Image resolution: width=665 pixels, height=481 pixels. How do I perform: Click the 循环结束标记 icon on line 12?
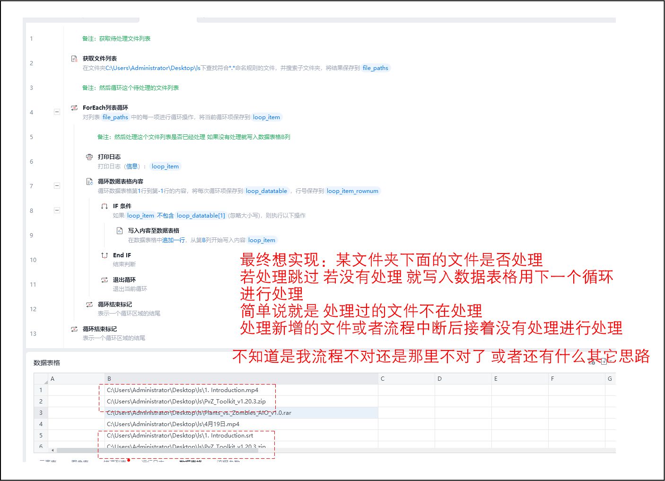click(x=89, y=305)
